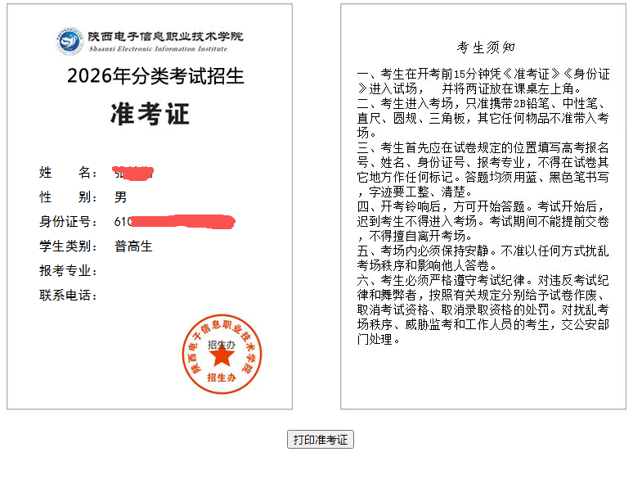Click the 姓名 field label
Viewport: 633px width, 479px height.
[x=68, y=173]
